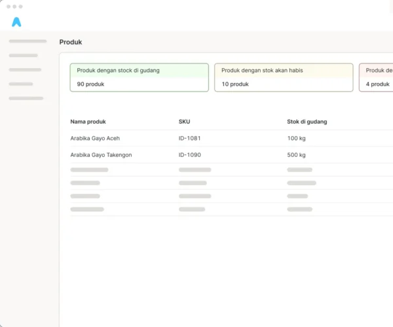Select SKU ID-1090 cell
Viewport: 393px width, 327px height.
189,155
